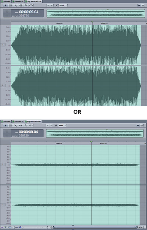
Task: Switch to waveform view button in lower editor
Action: [x=138, y=125]
